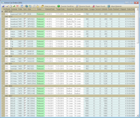The width and height of the screenshot is (140, 118).
Task: Click the red X delete icon
Action: 17,6
